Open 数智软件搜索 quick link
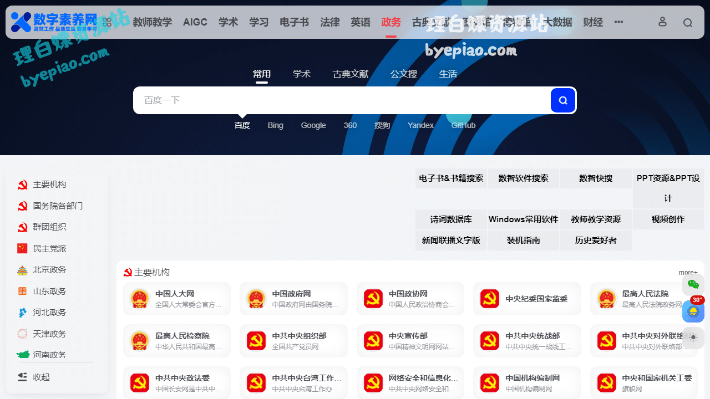Screen dimensions: 710x399 (524, 178)
